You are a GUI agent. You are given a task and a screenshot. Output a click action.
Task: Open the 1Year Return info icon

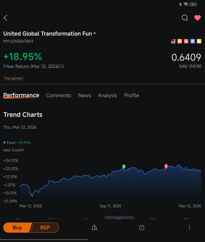(x=62, y=66)
